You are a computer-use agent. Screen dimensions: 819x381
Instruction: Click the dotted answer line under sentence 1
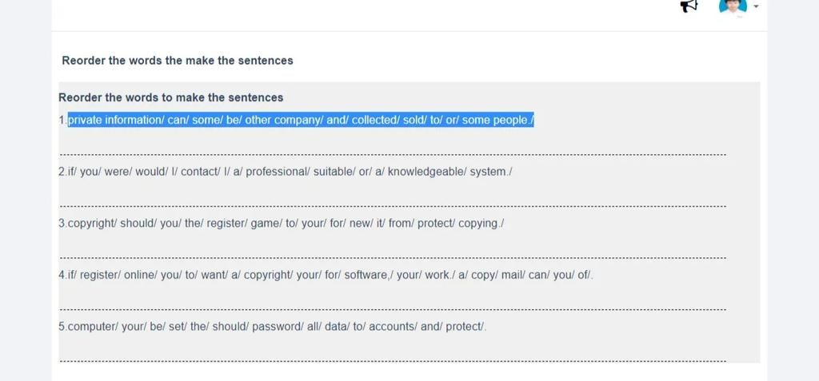tap(393, 154)
